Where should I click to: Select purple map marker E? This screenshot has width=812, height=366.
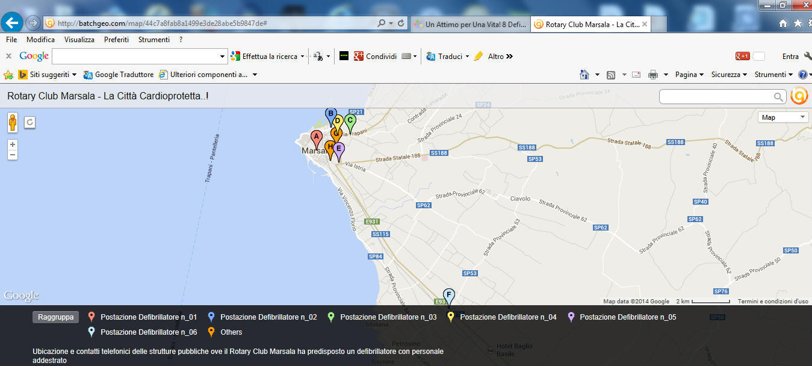339,152
